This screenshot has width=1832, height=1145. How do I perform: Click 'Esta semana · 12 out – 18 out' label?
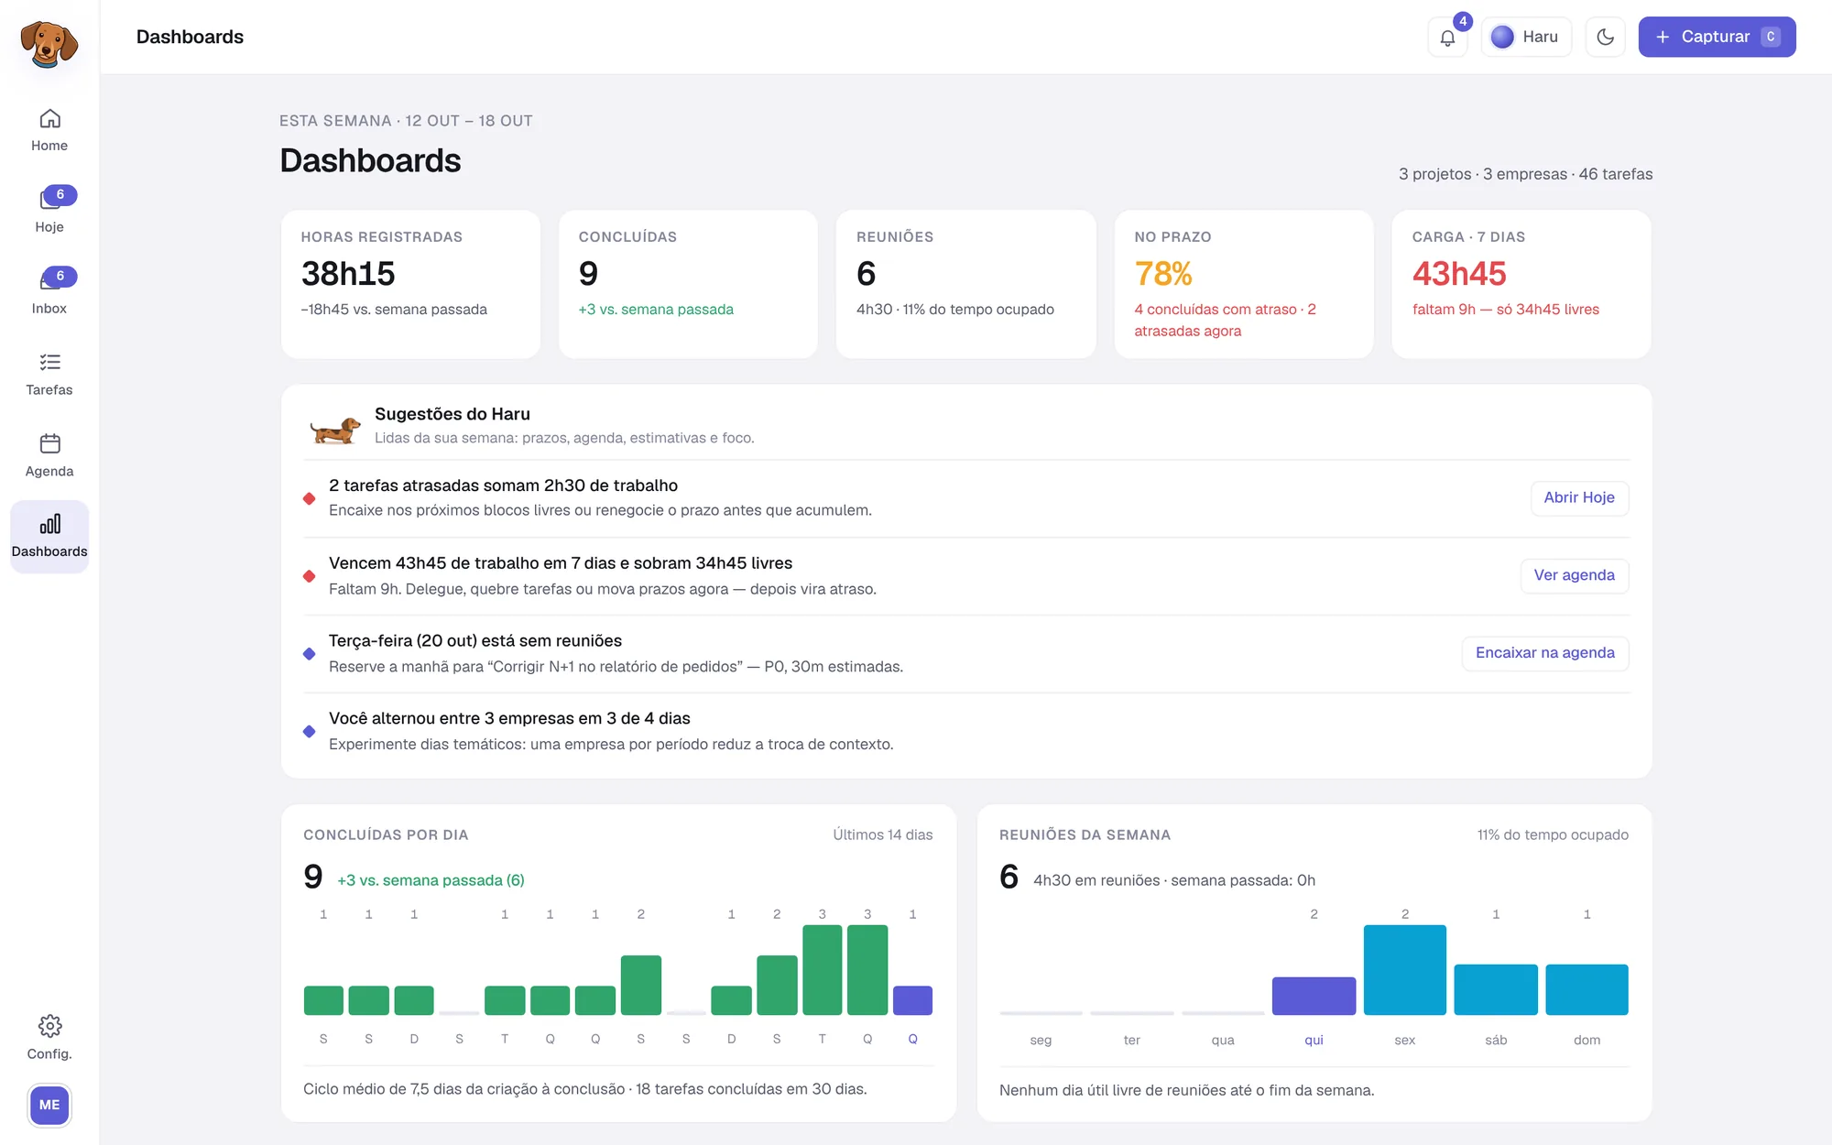pos(406,121)
